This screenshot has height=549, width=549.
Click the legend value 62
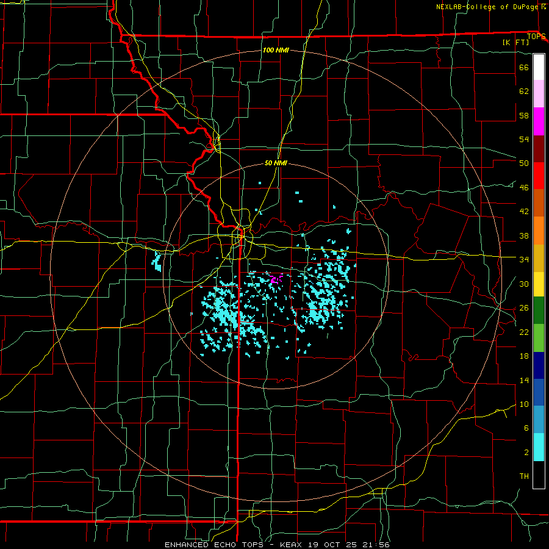[x=524, y=91]
